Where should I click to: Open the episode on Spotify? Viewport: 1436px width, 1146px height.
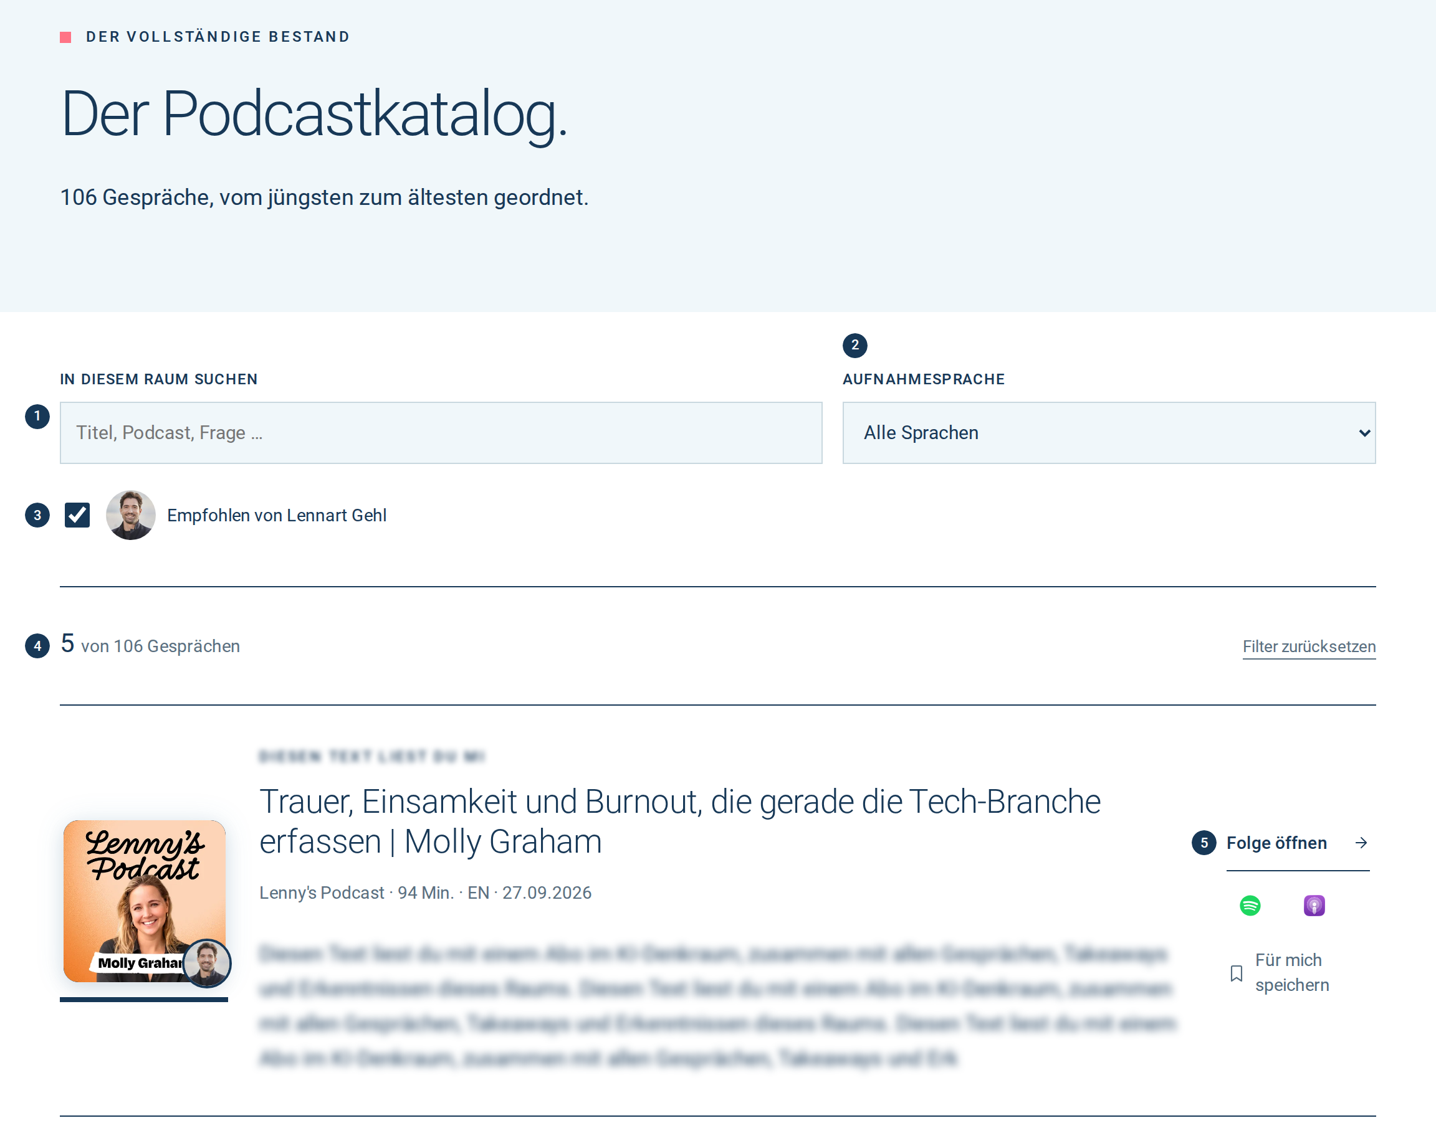click(x=1250, y=905)
